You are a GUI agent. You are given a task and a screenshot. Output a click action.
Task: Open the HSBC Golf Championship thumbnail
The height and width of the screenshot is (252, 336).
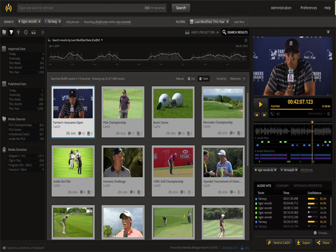tap(173, 162)
